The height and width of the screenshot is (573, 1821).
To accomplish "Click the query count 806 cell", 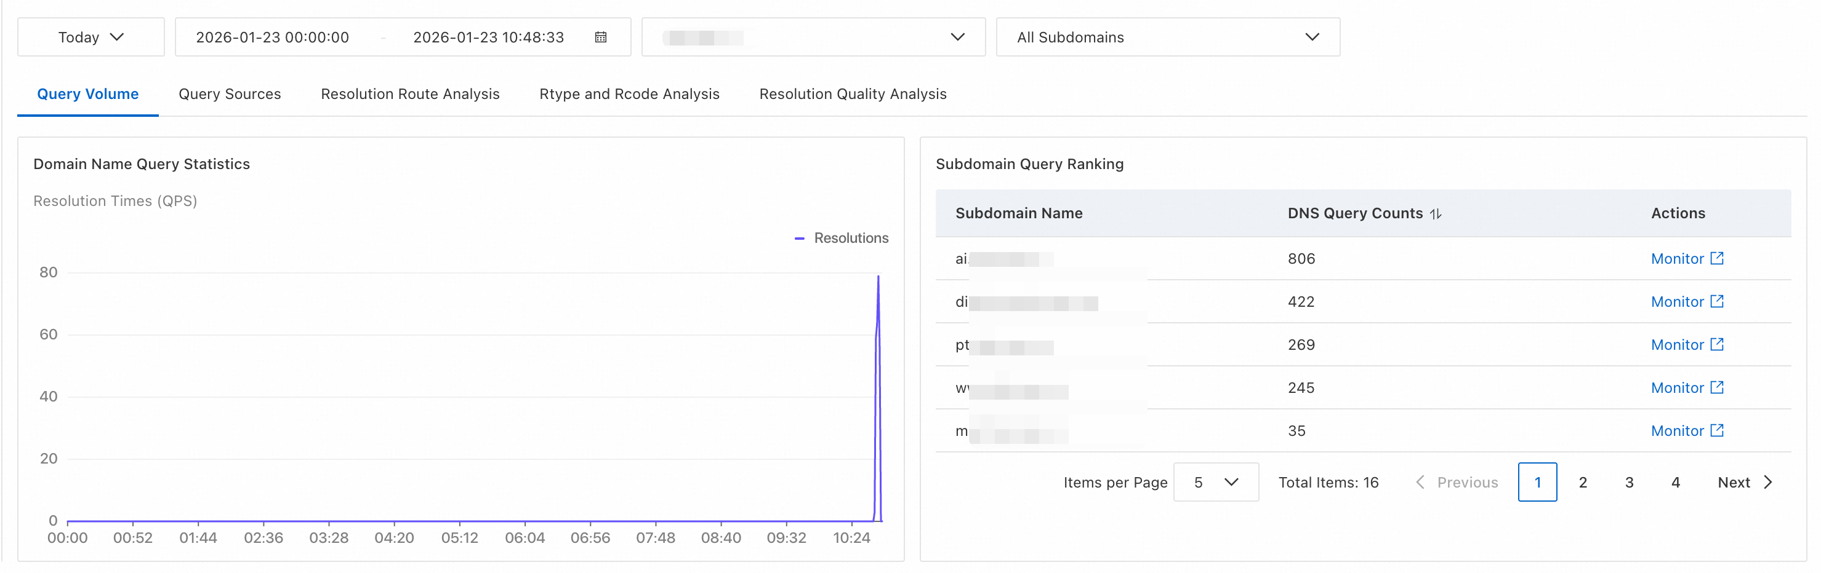I will click(x=1301, y=259).
